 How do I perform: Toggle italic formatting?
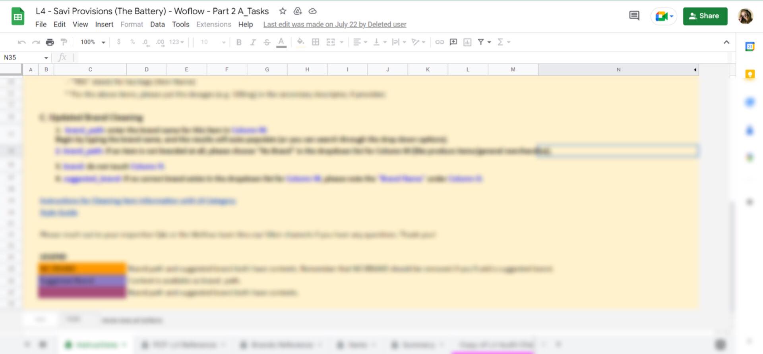point(253,42)
